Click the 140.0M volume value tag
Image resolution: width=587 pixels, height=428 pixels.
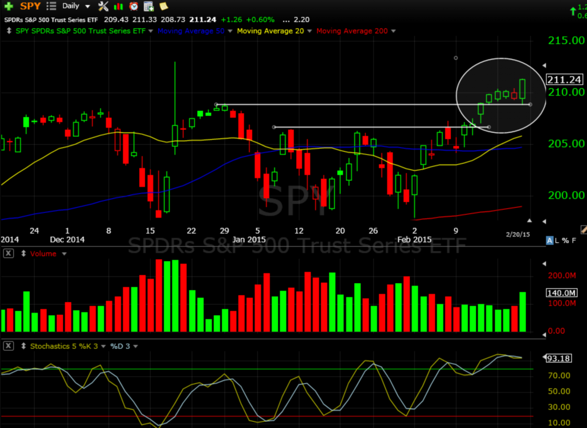561,293
